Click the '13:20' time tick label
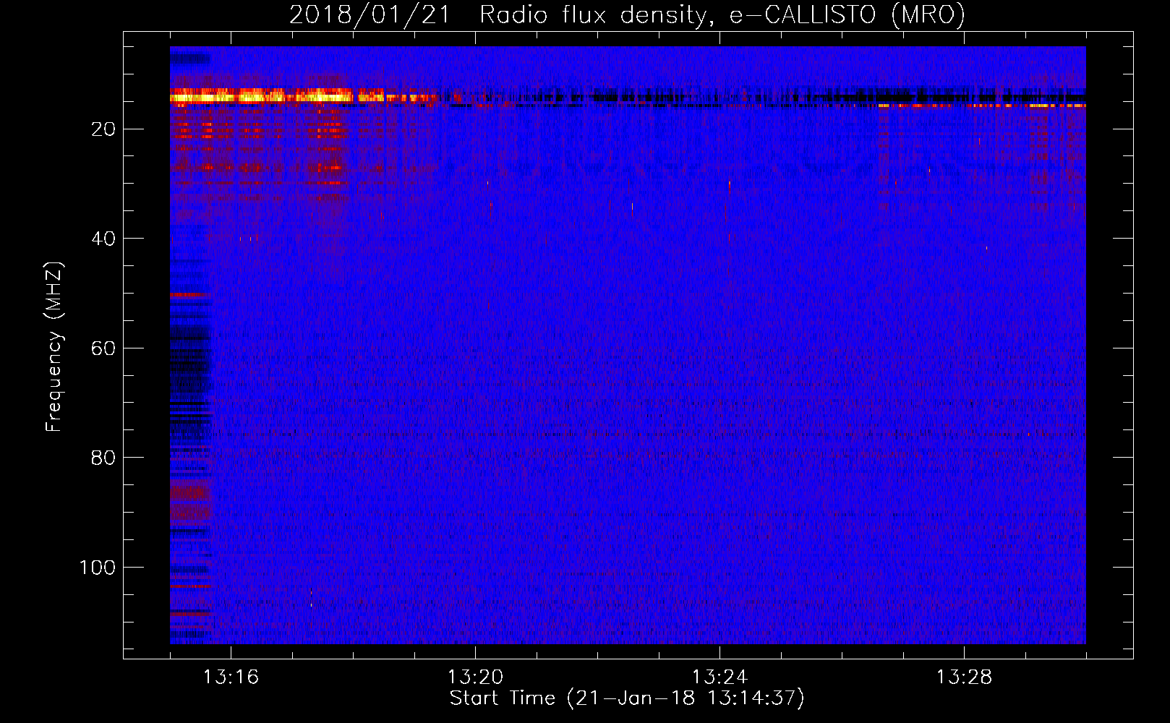This screenshot has width=1170, height=723. 475,677
